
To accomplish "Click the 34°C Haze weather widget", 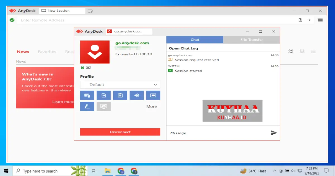I will coord(253,171).
